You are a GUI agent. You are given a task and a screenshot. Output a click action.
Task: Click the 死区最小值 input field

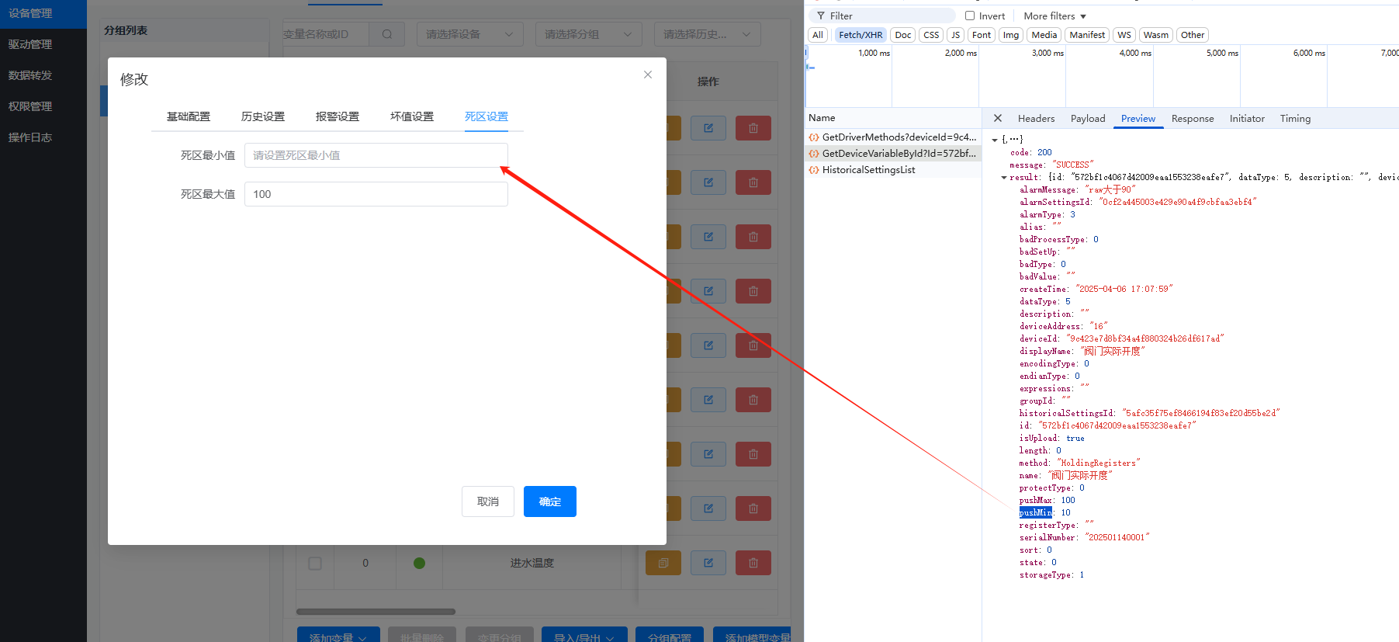376,155
